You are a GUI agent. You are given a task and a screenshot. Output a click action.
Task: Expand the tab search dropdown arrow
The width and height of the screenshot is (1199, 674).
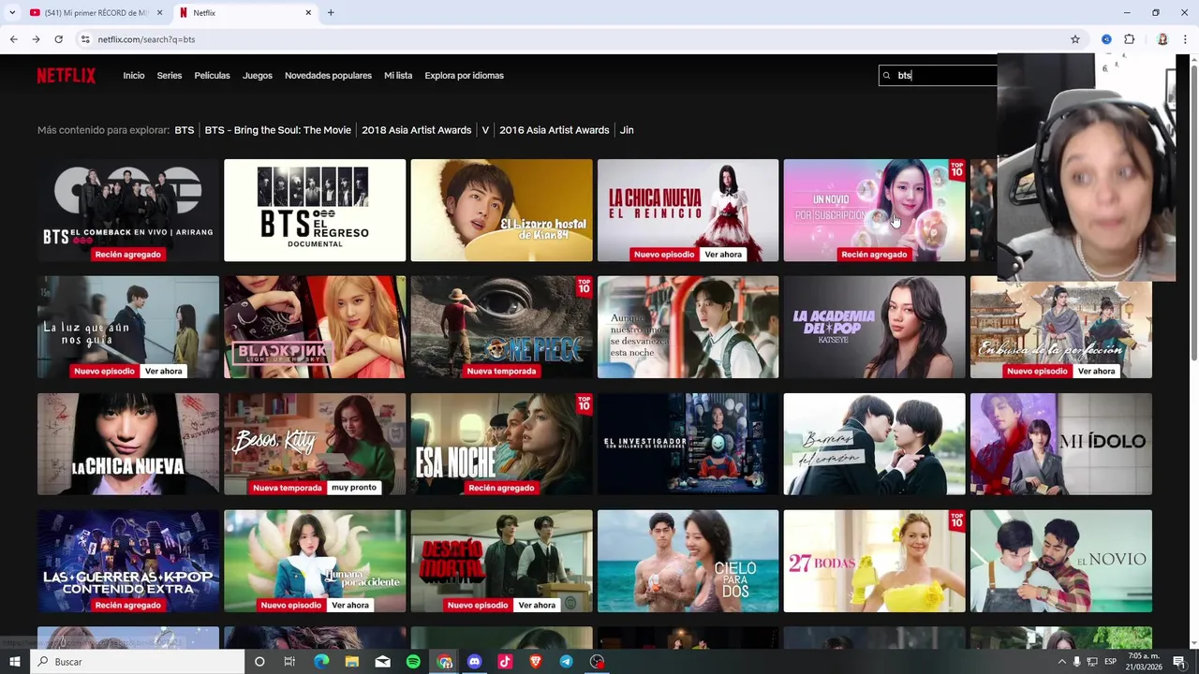click(x=12, y=13)
